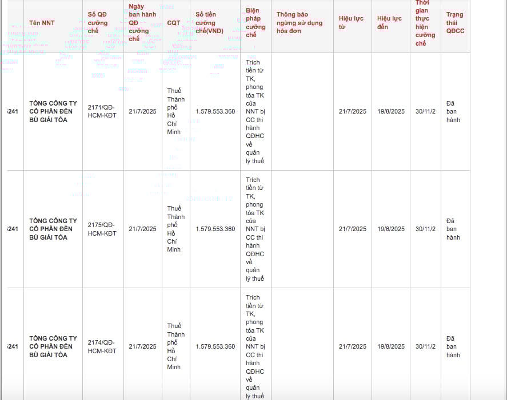Click amount 1.579.553.360 in row 2175/QĐ-HCM-KDT
The height and width of the screenshot is (400, 507).
click(x=215, y=229)
